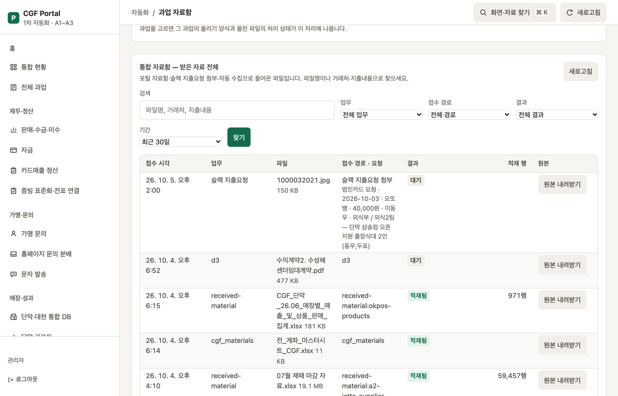Download original for 수익계약2. 수성헤센더임대계약.pdf row
Viewport: 618px width, 396px height.
point(562,265)
